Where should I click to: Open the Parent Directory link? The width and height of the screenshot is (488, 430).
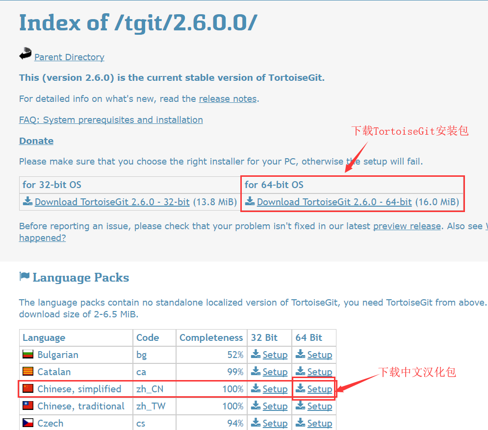(x=69, y=57)
